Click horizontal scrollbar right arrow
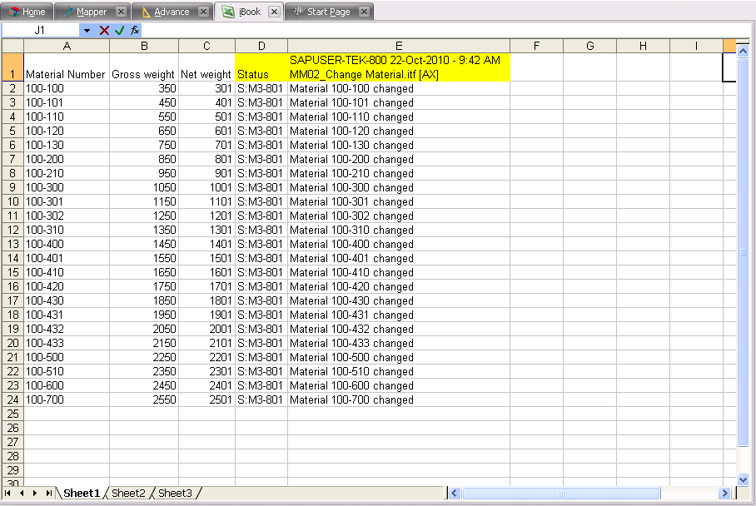The image size is (756, 506). pyautogui.click(x=724, y=494)
